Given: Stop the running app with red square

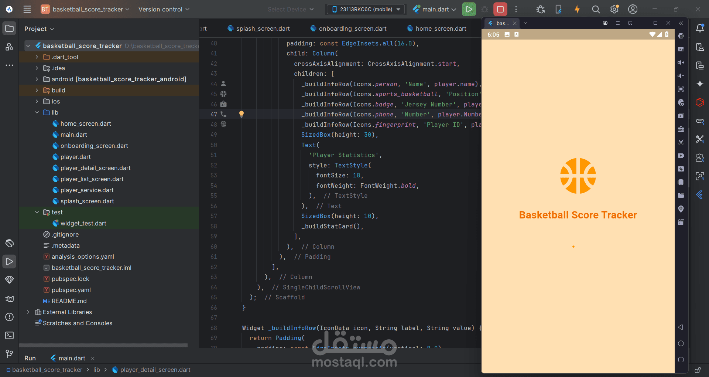Looking at the screenshot, I should click(500, 9).
